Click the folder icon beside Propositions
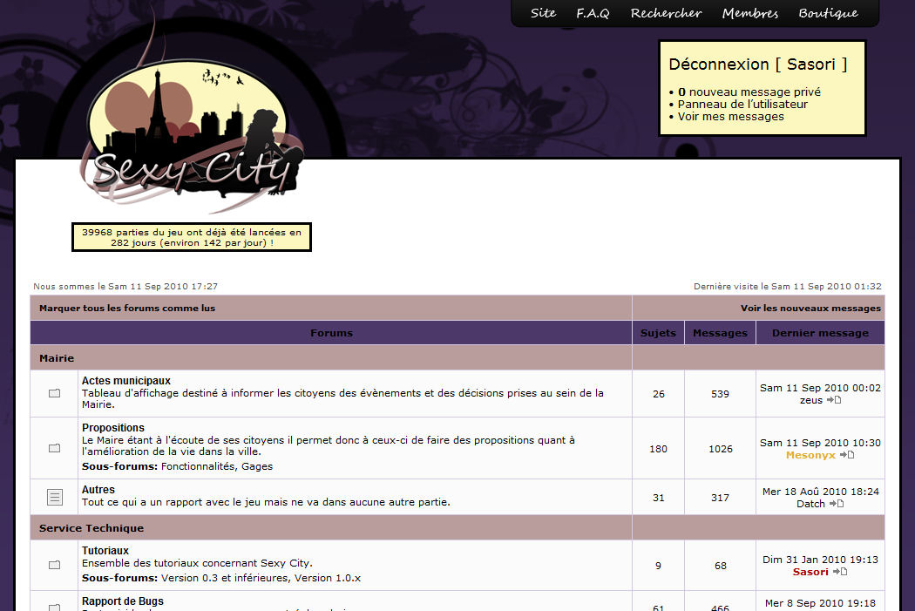Viewport: 915px width, 611px height. 54,448
